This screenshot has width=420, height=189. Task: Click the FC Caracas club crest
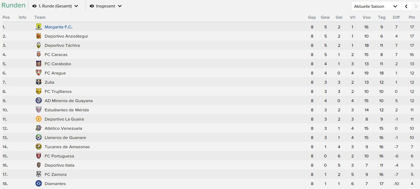(x=39, y=54)
